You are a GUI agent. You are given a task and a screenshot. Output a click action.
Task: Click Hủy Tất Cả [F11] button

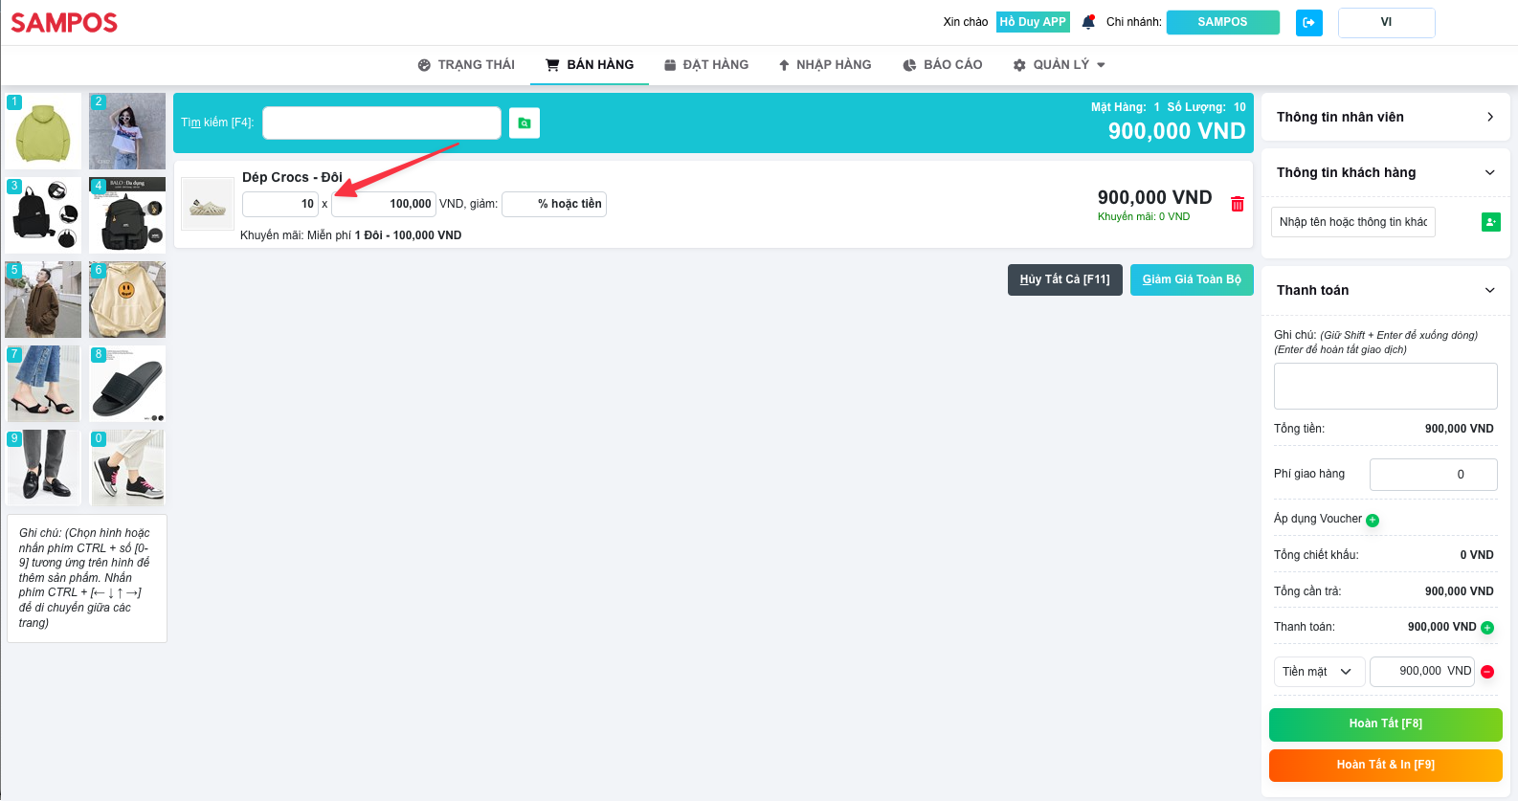[1065, 279]
